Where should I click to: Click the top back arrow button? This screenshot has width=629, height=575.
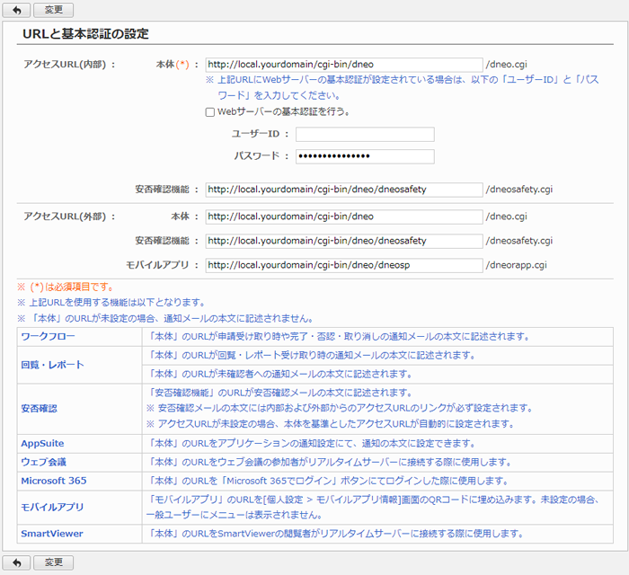16,10
